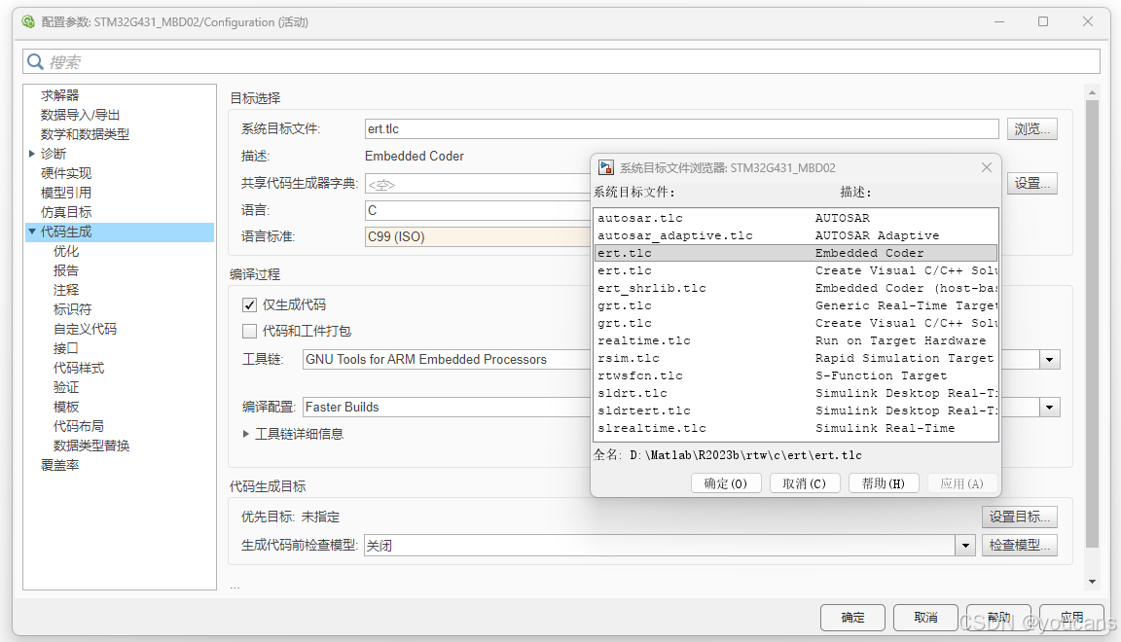
Task: Select 模型引用 category
Action: click(x=66, y=193)
